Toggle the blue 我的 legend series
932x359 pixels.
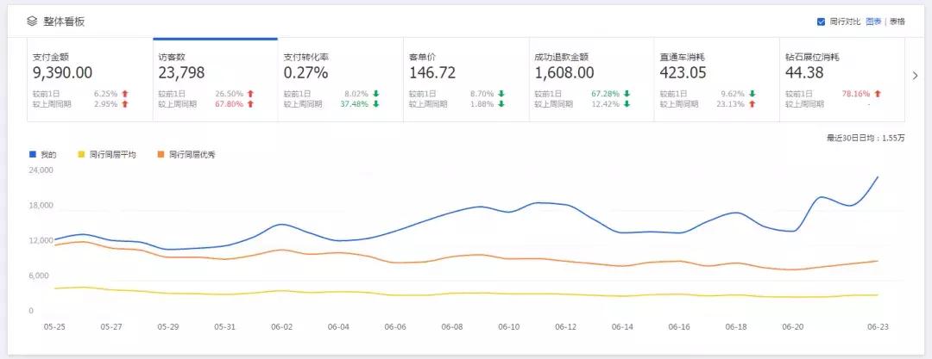(x=42, y=155)
